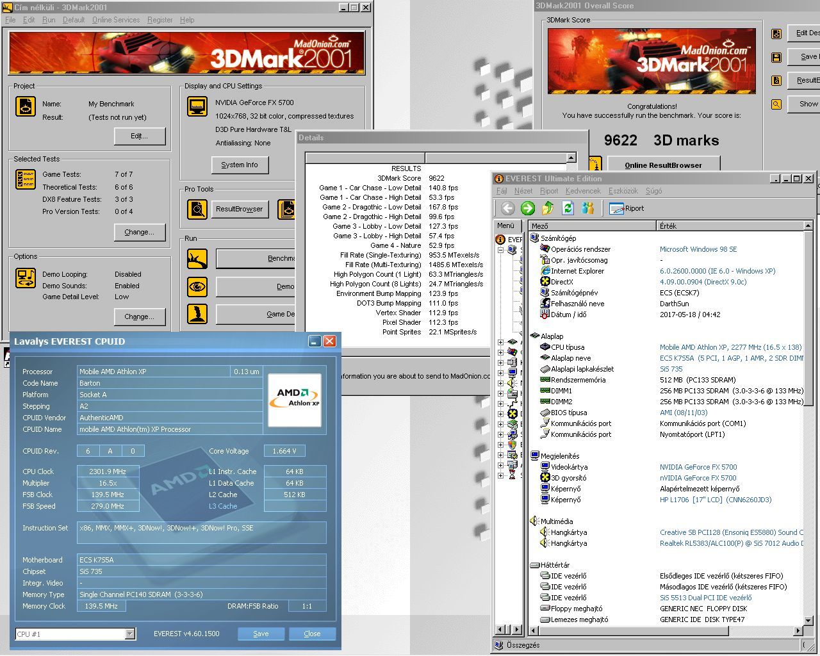Click the magnifier icon beside ResultBrowser
Image resolution: width=820 pixels, height=656 pixels.
click(x=197, y=209)
